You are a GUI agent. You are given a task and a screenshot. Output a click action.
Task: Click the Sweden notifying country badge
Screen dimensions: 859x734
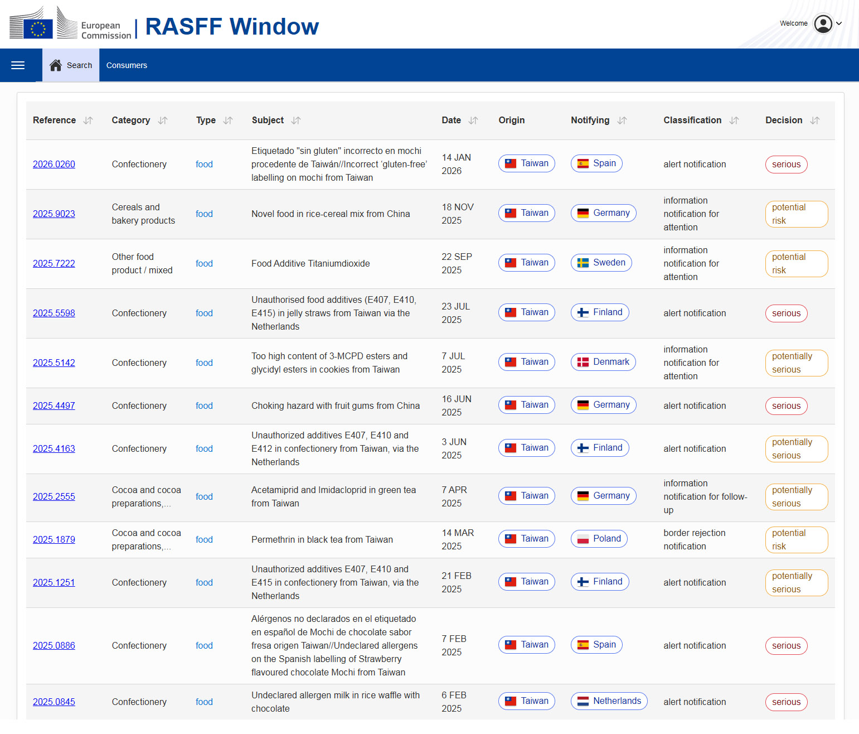click(x=601, y=263)
